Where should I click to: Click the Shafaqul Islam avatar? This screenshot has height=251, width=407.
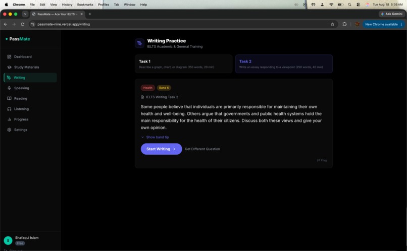coord(8,240)
